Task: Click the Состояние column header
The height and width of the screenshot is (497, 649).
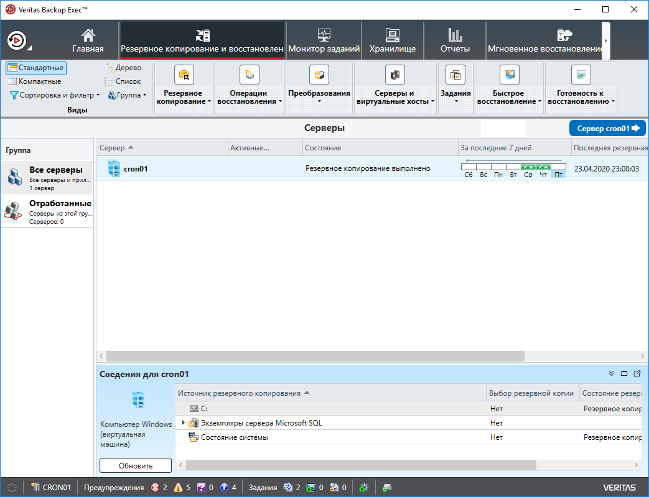Action: 380,148
